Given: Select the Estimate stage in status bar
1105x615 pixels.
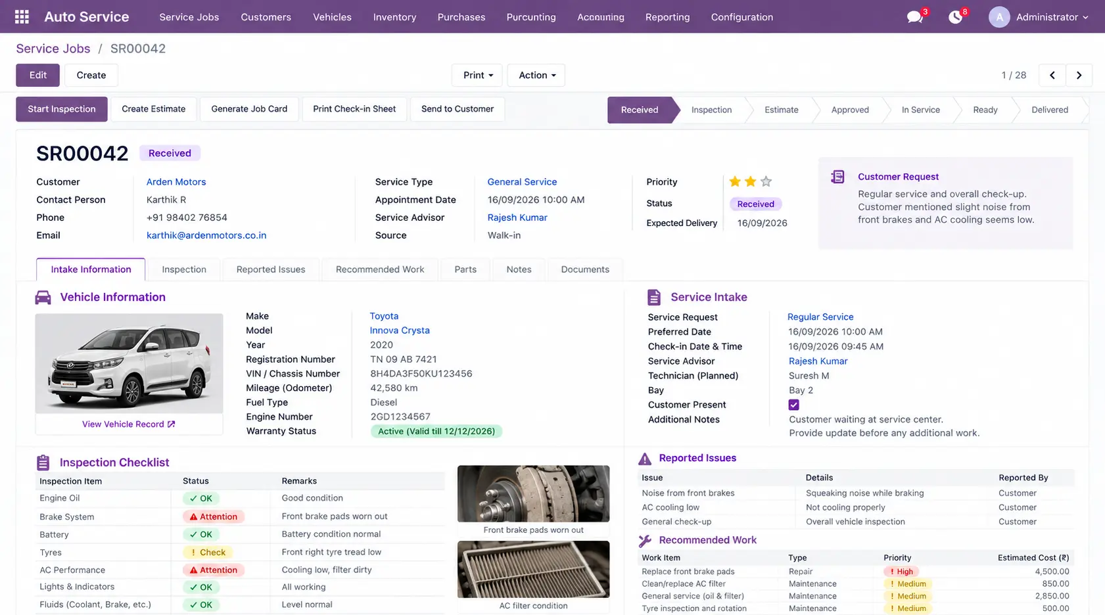Looking at the screenshot, I should click(x=781, y=110).
